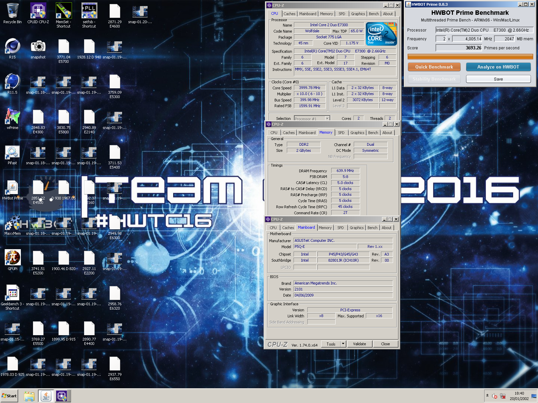
Task: Select the 3771.04 E5700 file icon
Action: click(64, 51)
